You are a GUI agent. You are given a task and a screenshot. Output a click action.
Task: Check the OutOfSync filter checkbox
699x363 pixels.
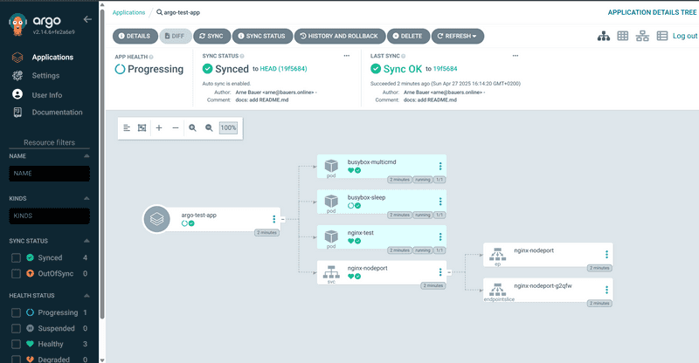(16, 273)
